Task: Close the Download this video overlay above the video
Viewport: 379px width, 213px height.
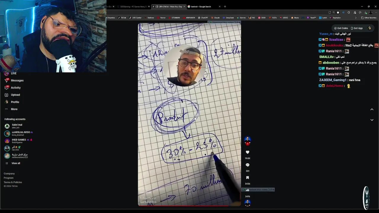Action: (239, 22)
